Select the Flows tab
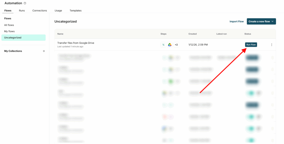 click(x=8, y=11)
